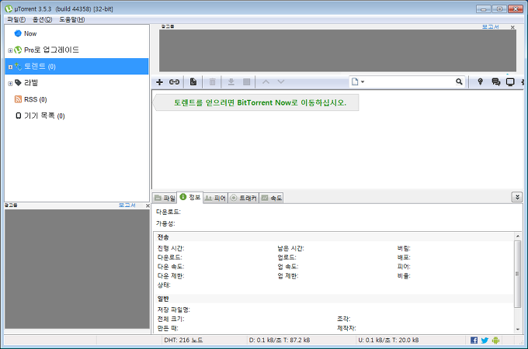Open the 파일(F) menu
Image resolution: width=528 pixels, height=349 pixels.
tap(16, 19)
